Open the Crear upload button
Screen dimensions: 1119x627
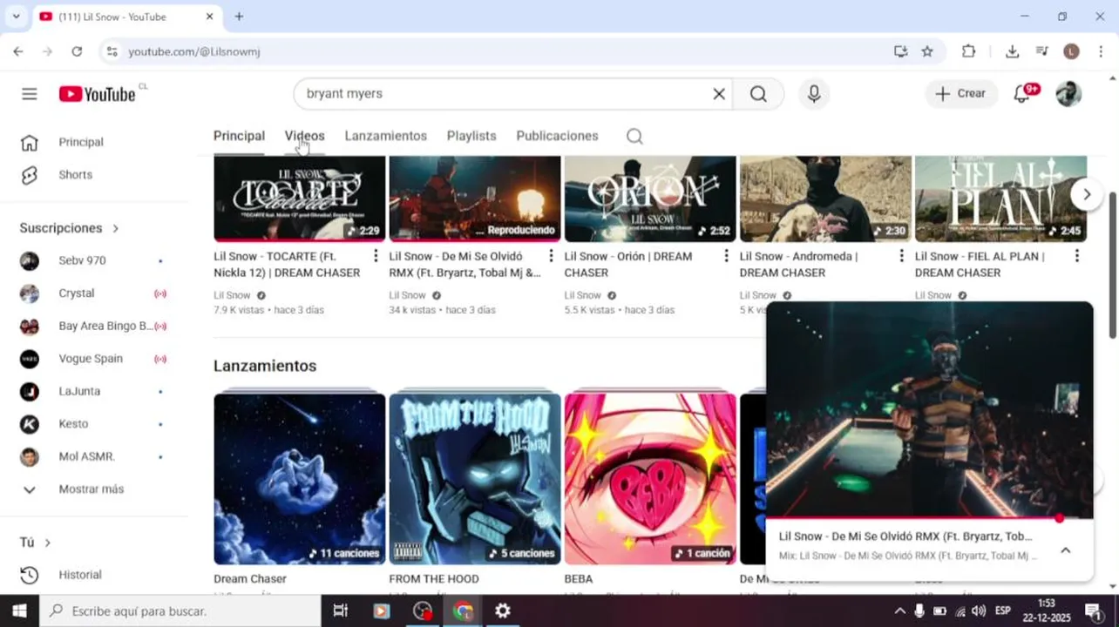tap(961, 93)
